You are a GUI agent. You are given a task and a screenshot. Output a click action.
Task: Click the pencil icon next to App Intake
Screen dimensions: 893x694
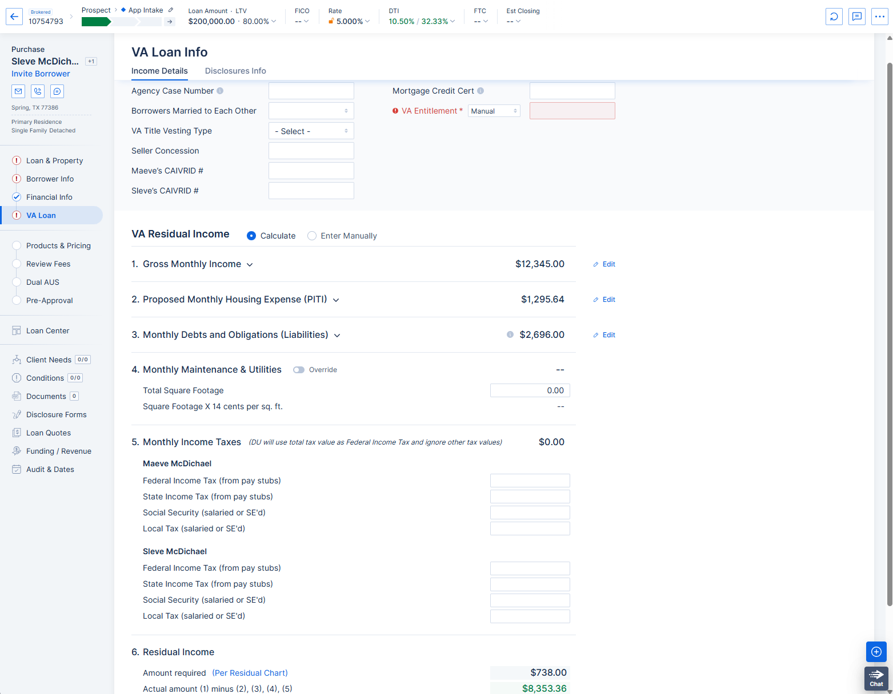click(171, 10)
